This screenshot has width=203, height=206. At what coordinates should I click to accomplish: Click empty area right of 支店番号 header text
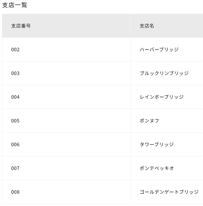point(81,26)
